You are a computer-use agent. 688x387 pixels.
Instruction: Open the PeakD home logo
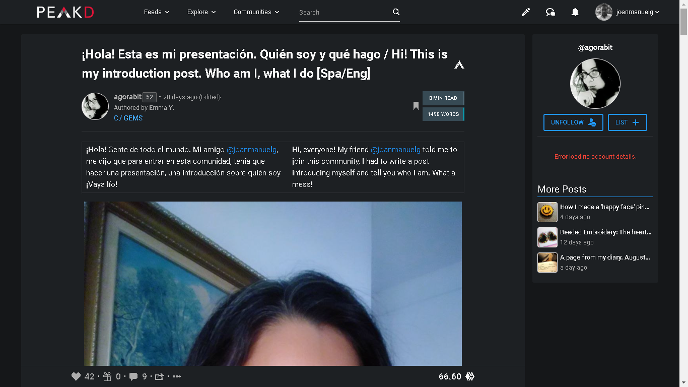coord(65,12)
